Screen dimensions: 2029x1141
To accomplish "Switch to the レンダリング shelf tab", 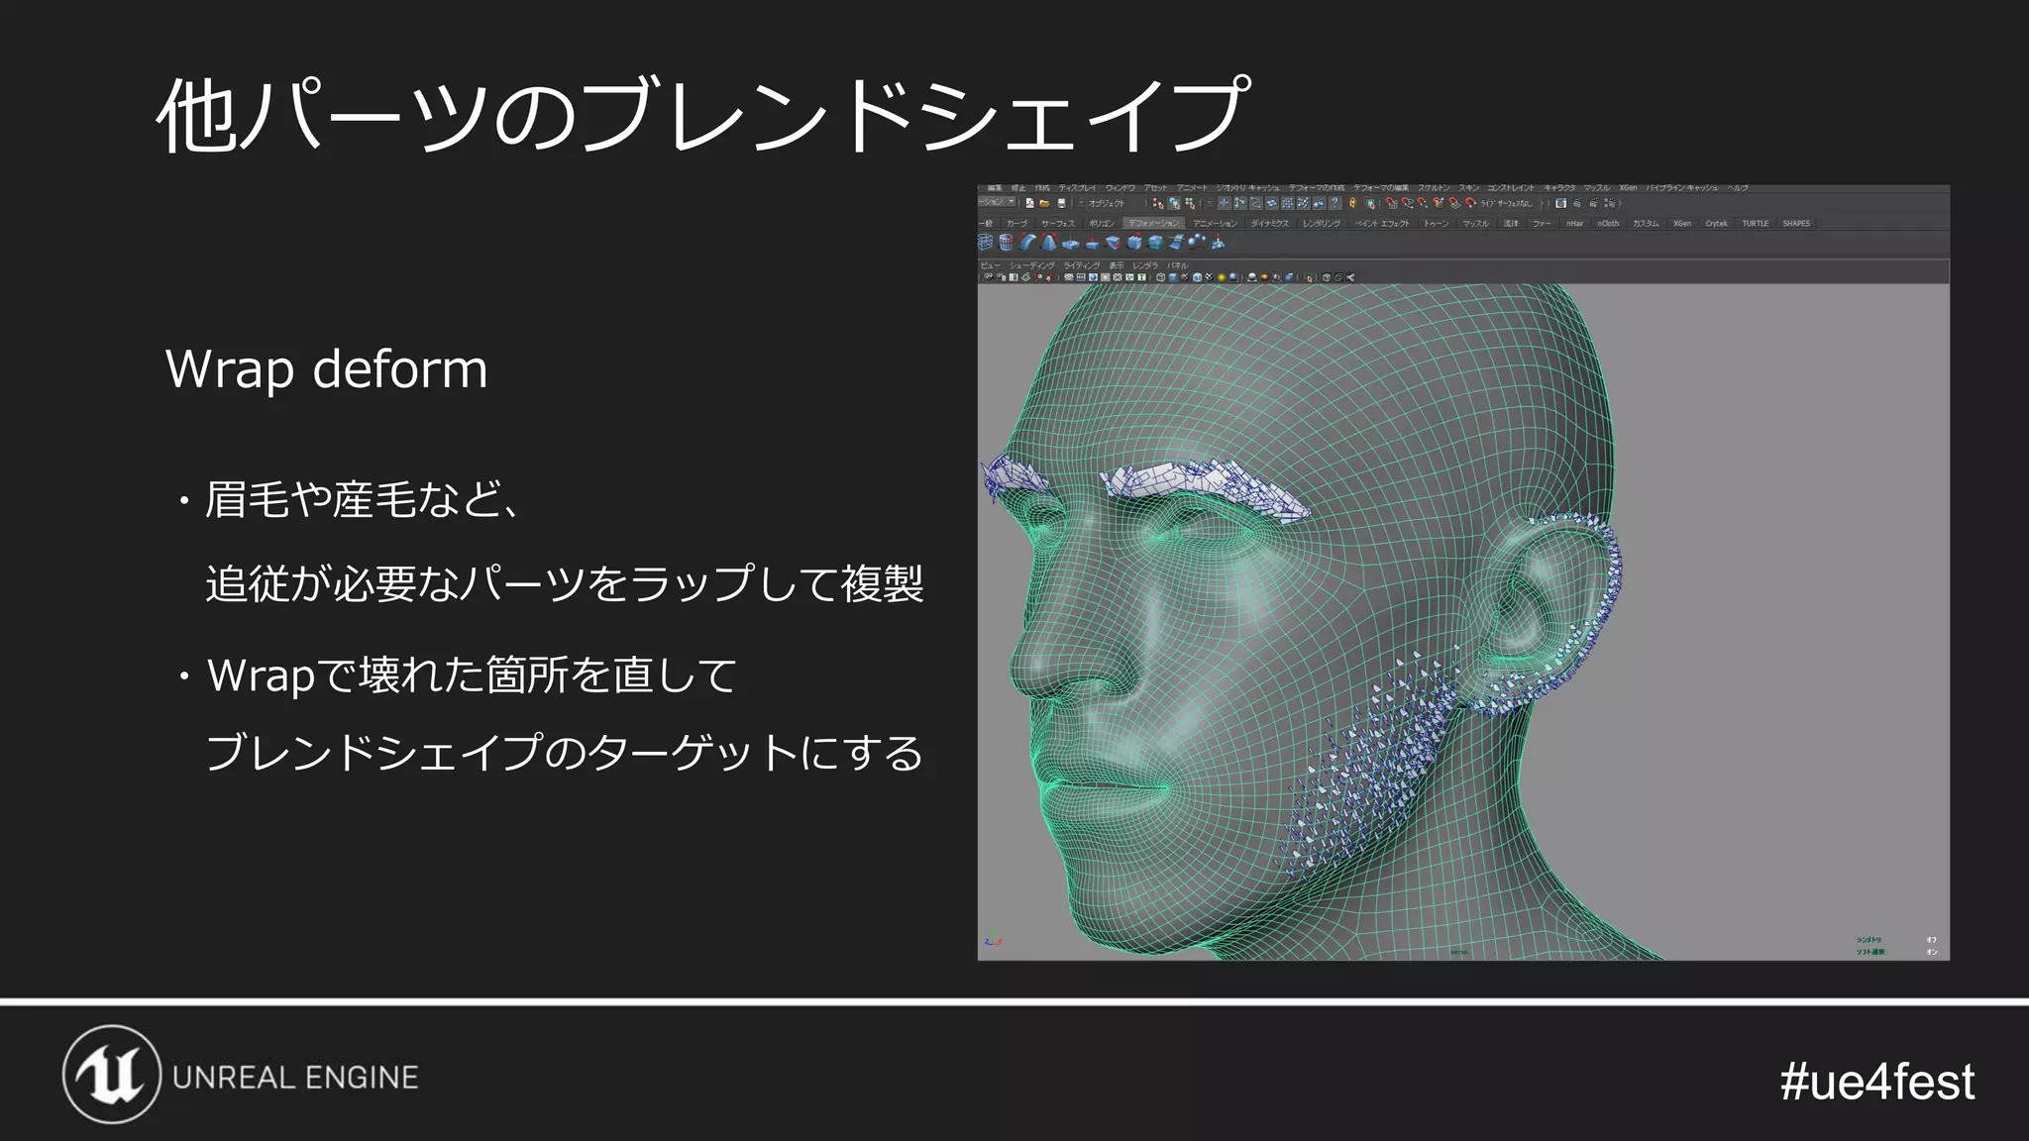I will 1322,224.
